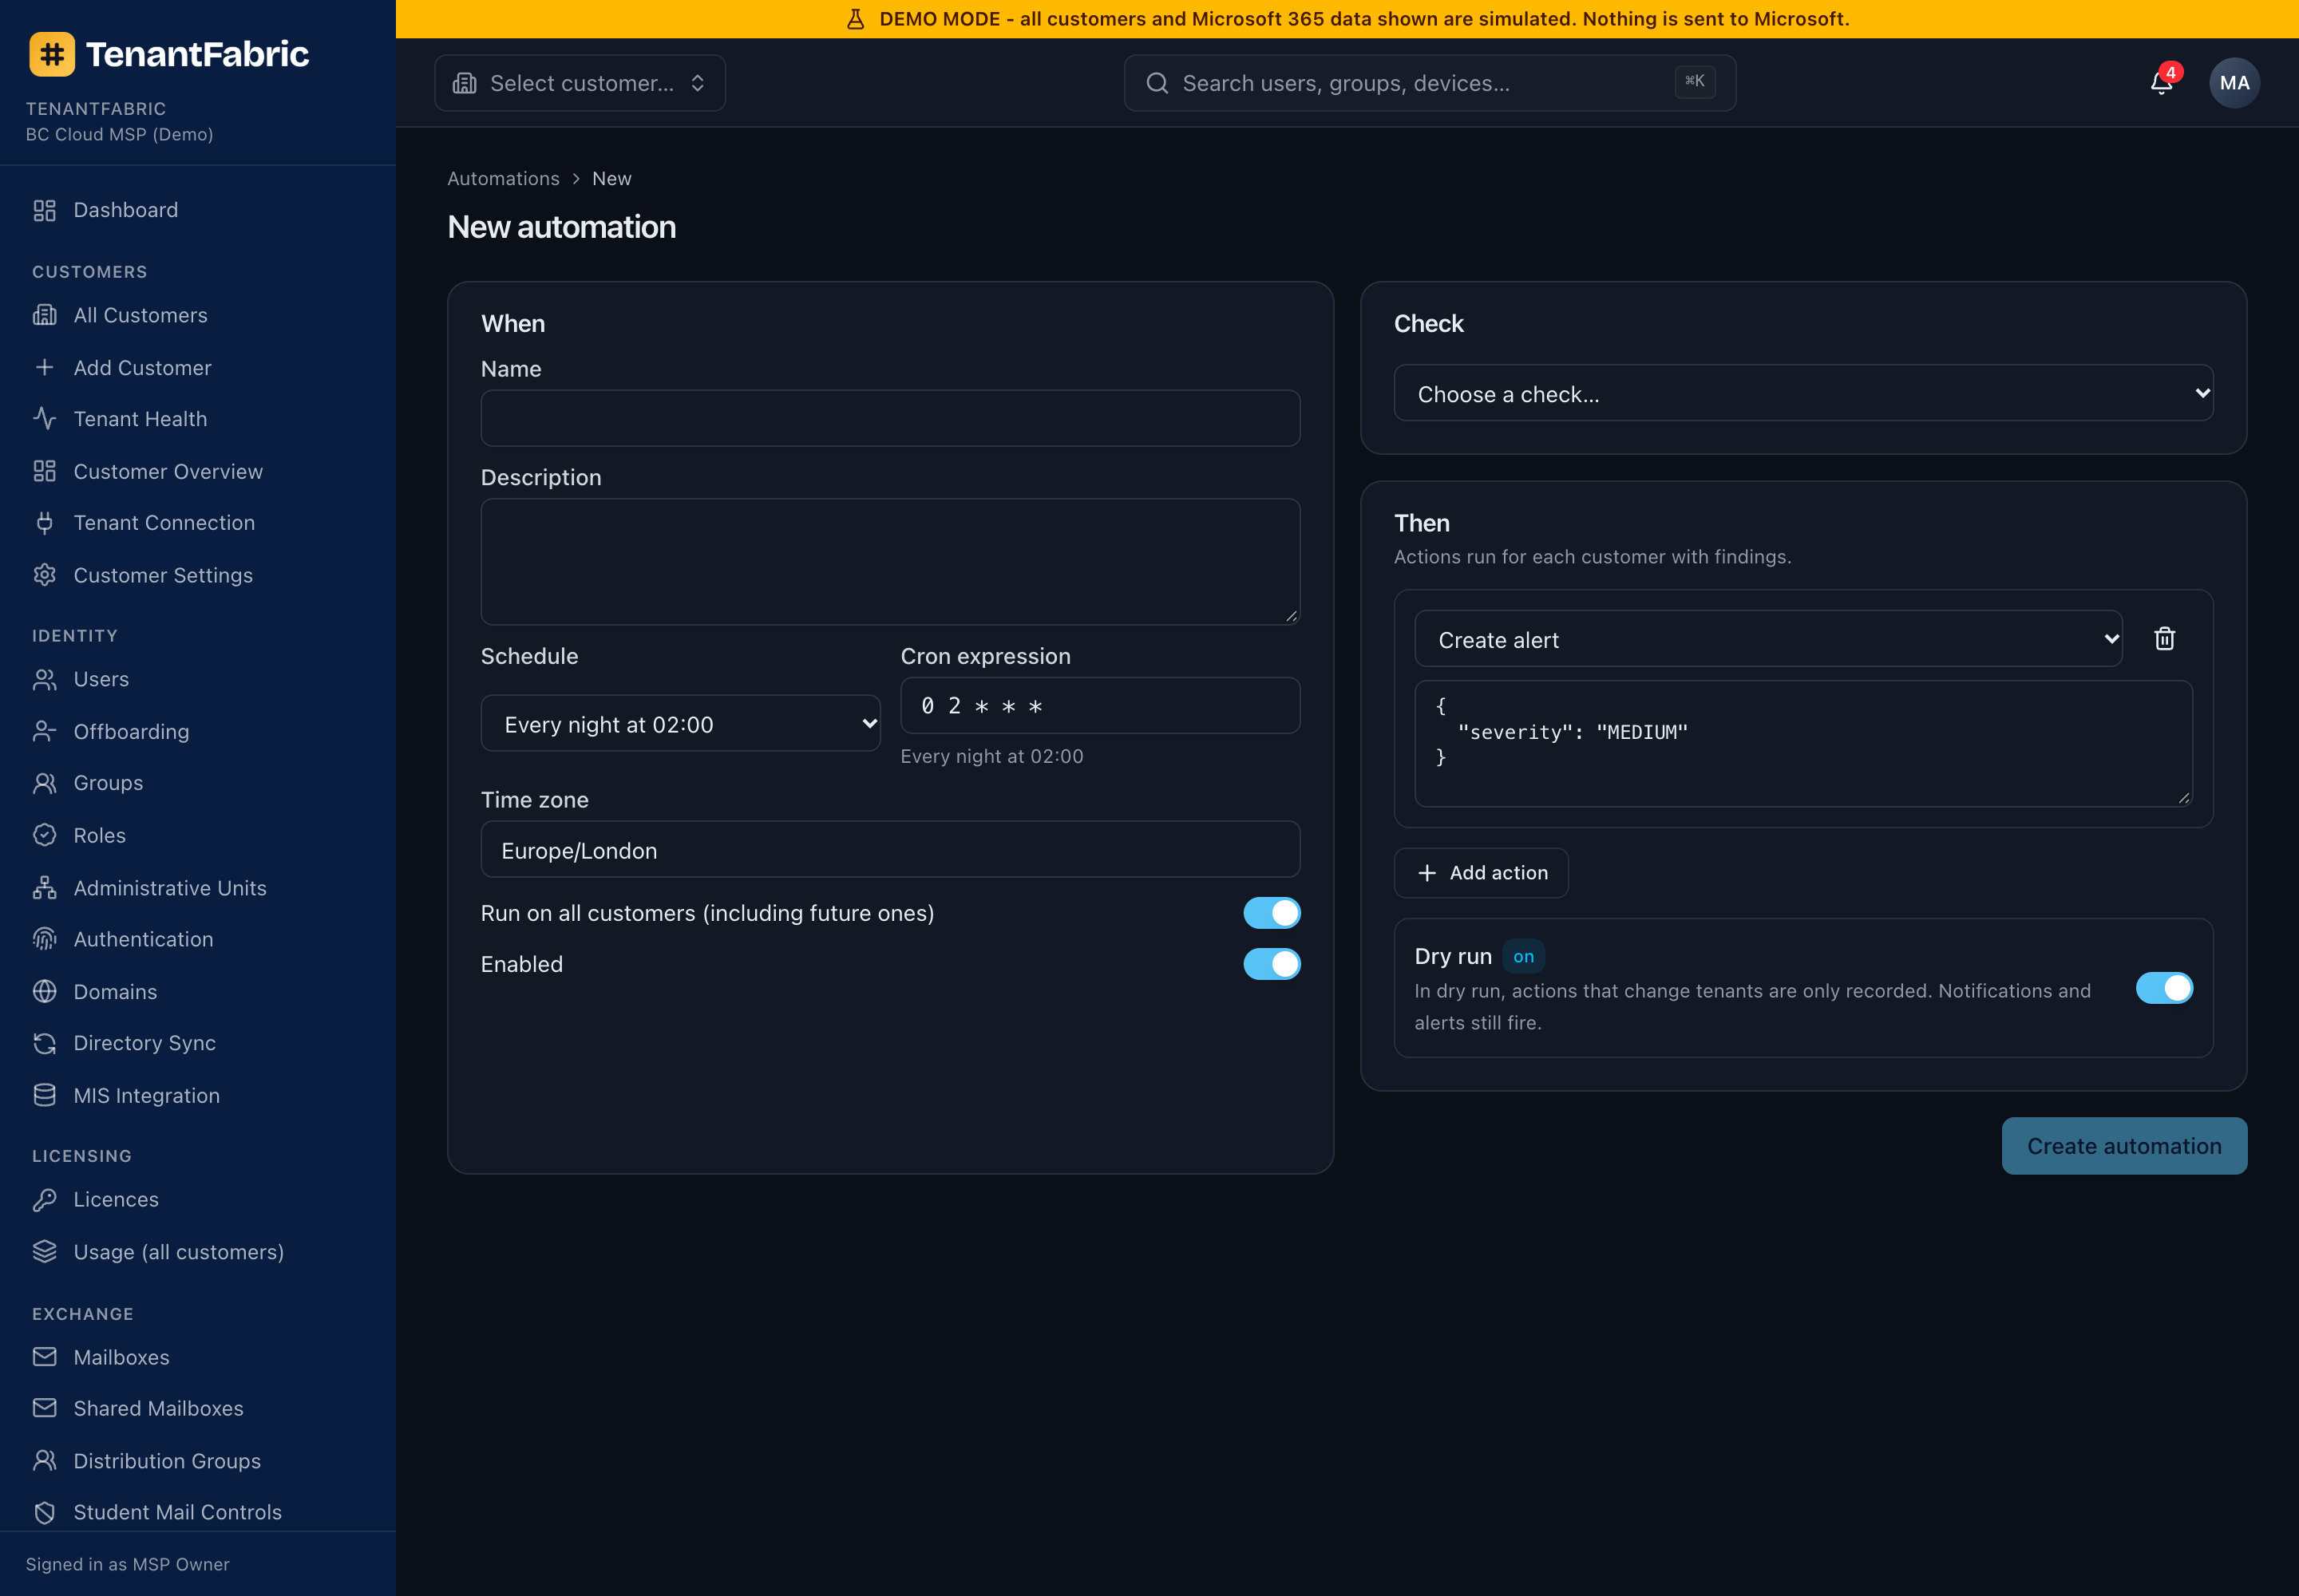Click the Create automation button

coord(2124,1146)
